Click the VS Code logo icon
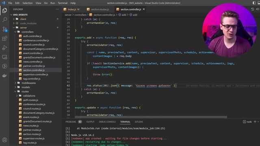 [4, 3]
